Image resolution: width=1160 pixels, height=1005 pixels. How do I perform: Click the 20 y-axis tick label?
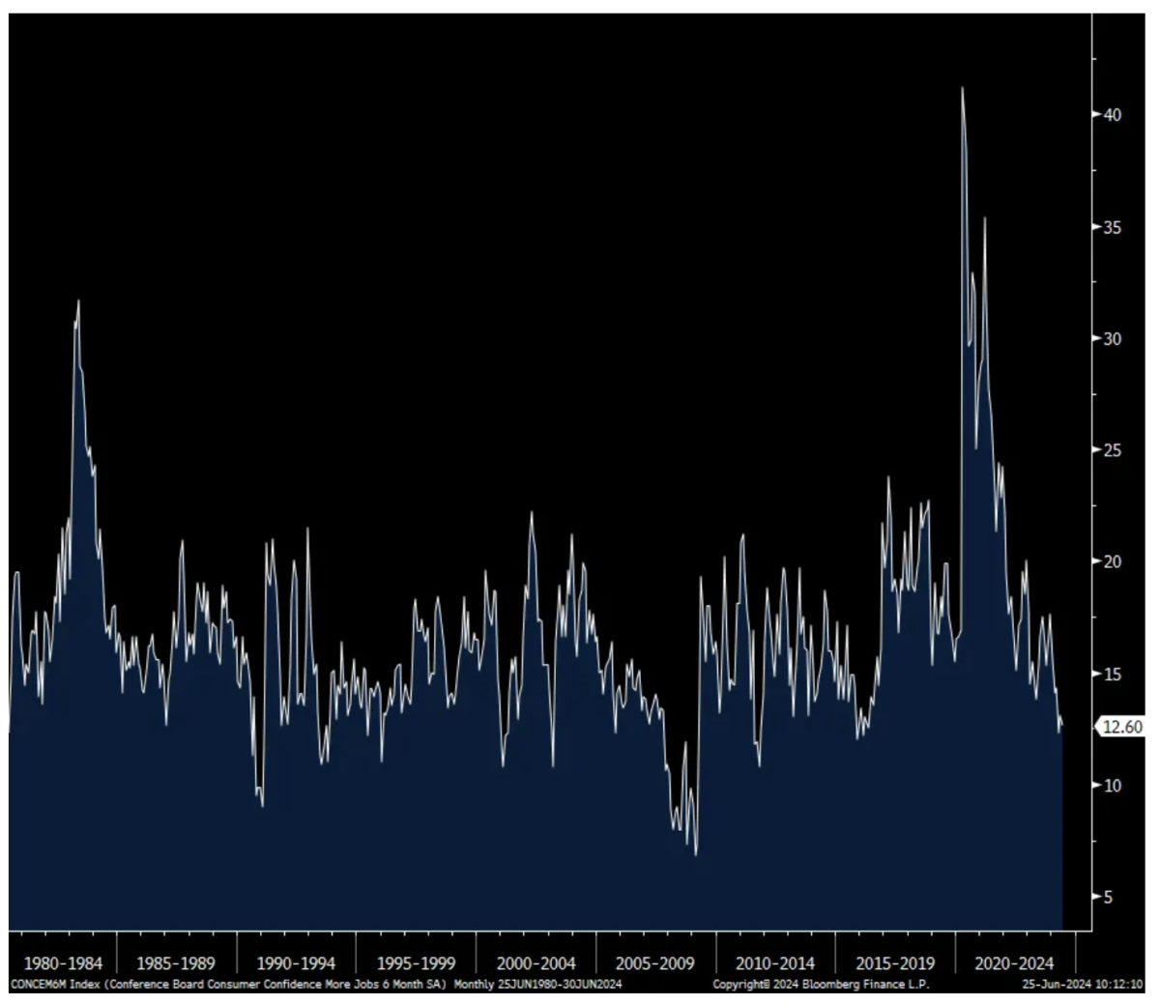coord(1112,561)
